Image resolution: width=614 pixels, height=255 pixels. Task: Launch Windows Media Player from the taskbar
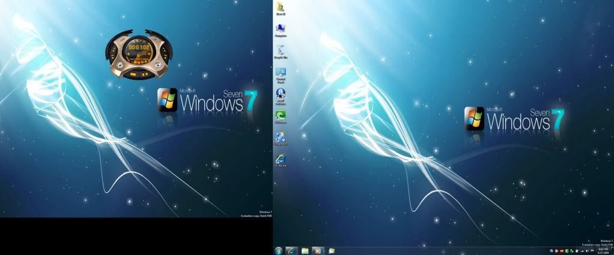coord(318,251)
